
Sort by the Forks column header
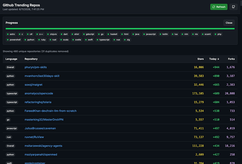tap(231, 59)
